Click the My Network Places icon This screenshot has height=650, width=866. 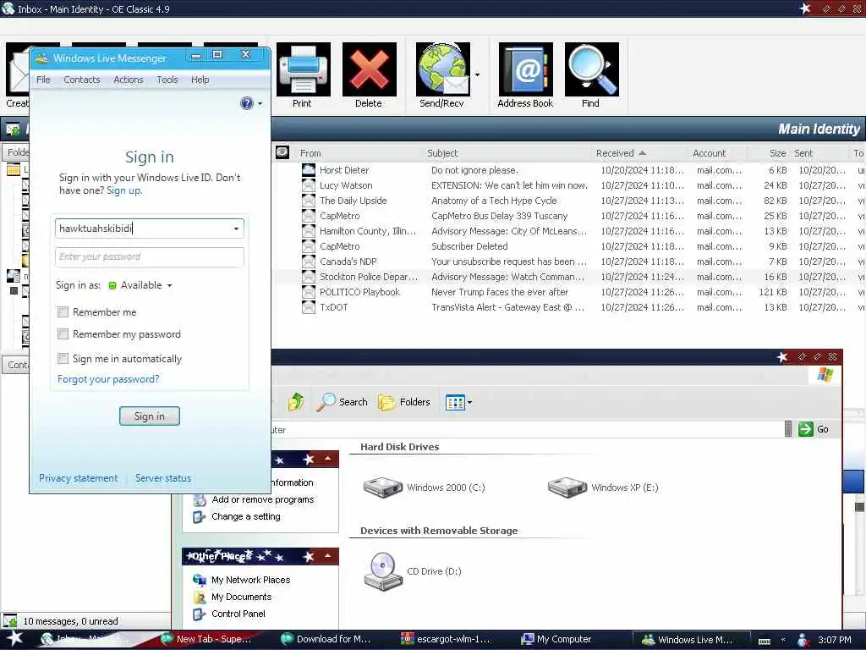point(200,580)
